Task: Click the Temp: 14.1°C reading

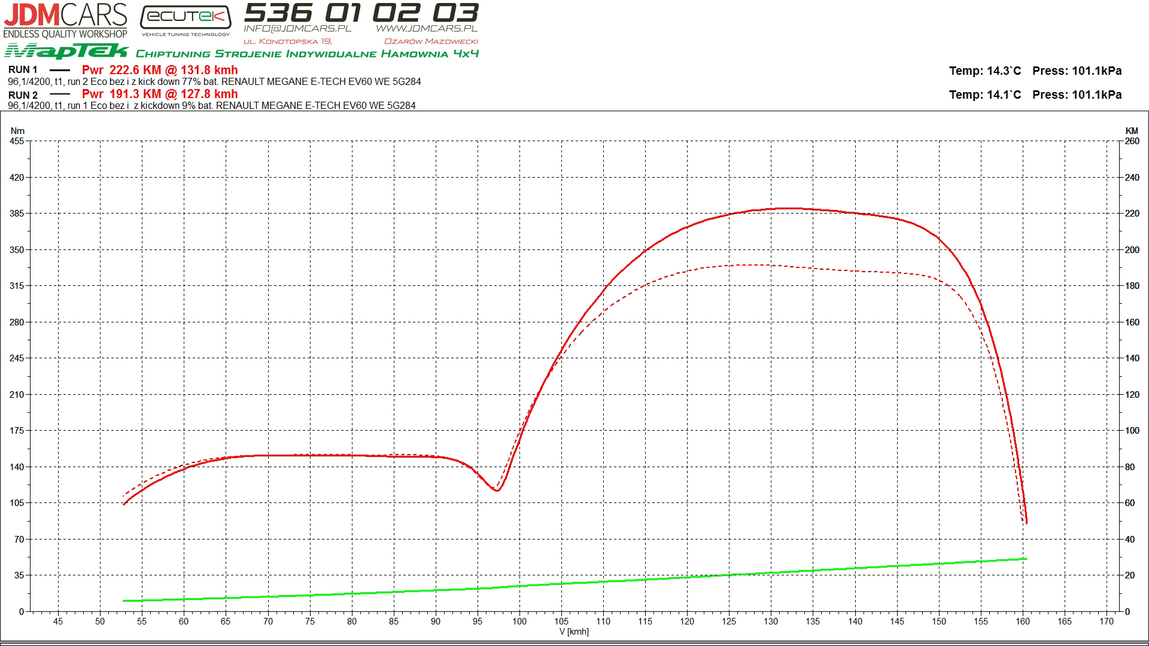Action: tap(984, 95)
